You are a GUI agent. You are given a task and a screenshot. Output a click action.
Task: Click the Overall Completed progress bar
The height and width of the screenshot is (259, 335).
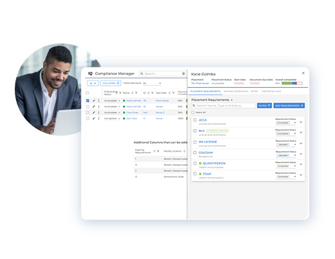click(x=292, y=83)
